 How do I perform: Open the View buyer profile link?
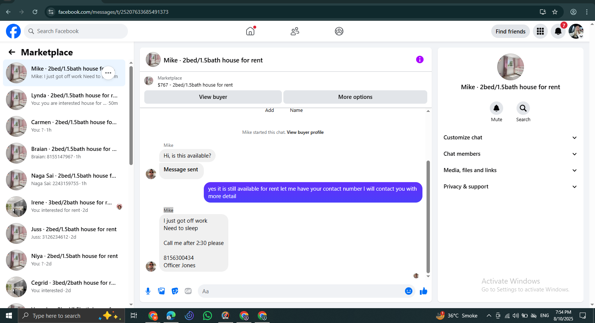click(x=305, y=132)
